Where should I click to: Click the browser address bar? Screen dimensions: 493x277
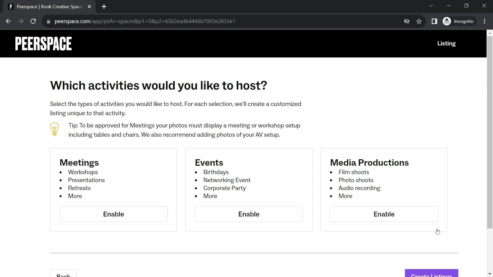pos(145,21)
